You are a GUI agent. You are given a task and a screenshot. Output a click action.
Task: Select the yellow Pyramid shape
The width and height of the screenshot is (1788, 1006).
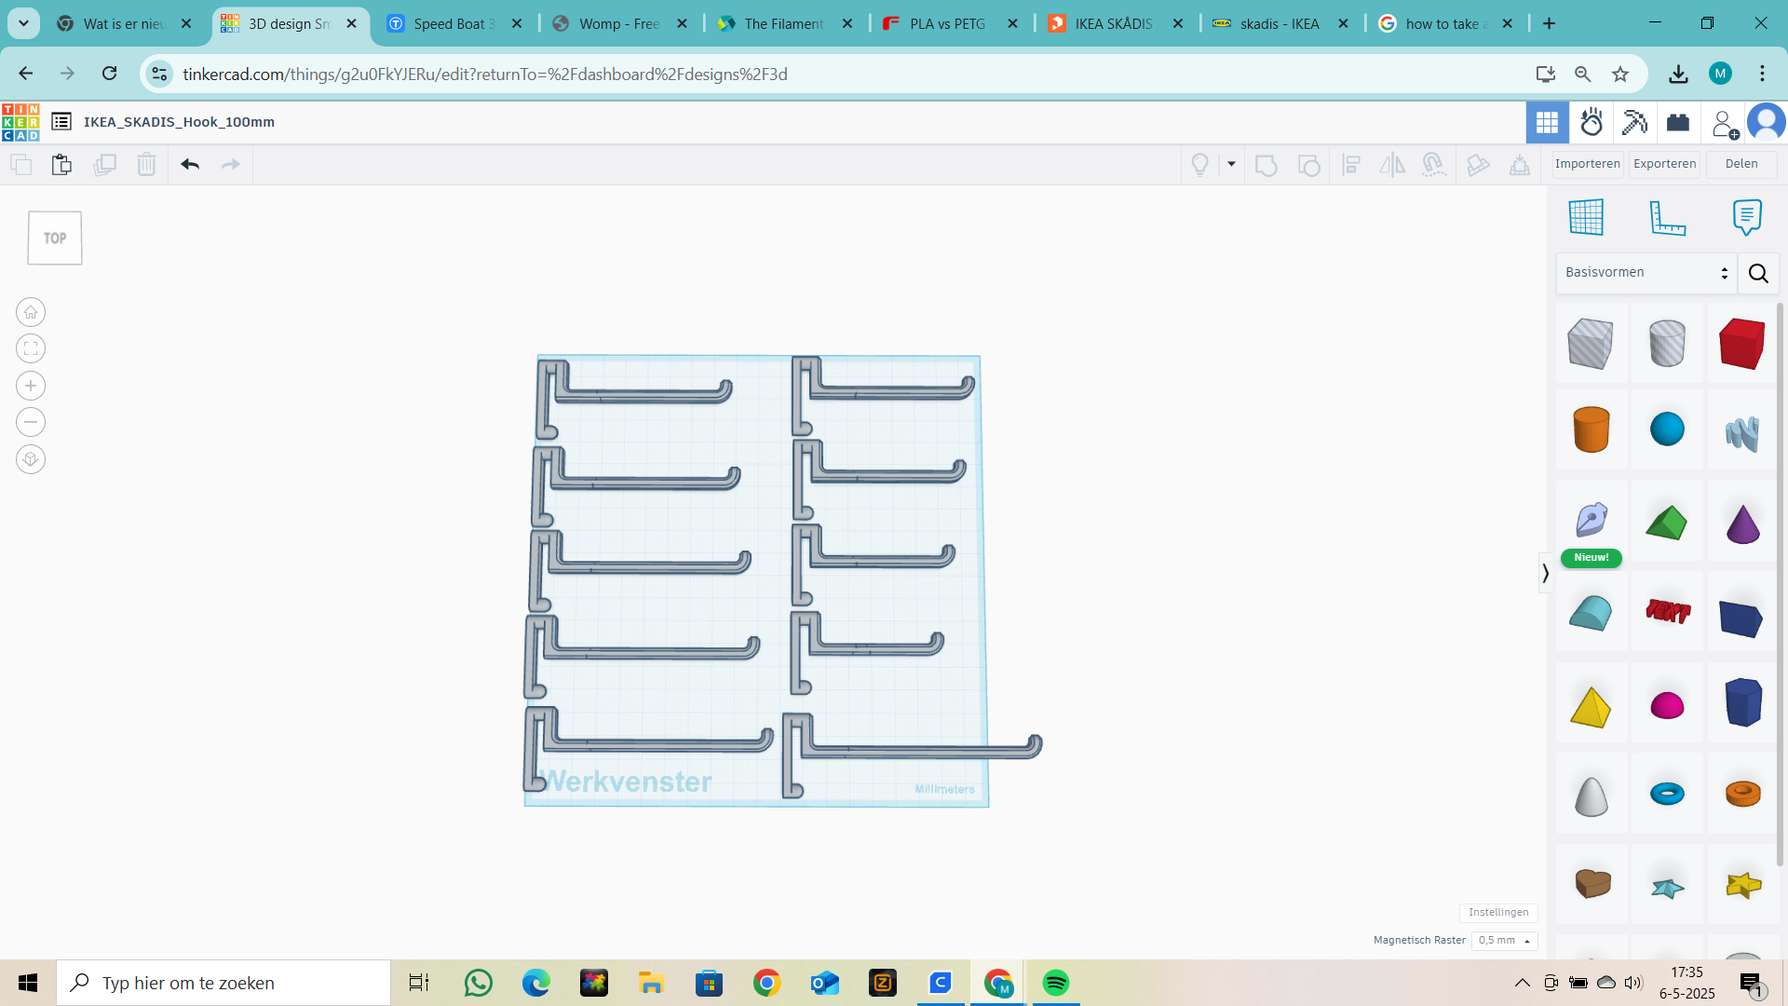coord(1591,707)
